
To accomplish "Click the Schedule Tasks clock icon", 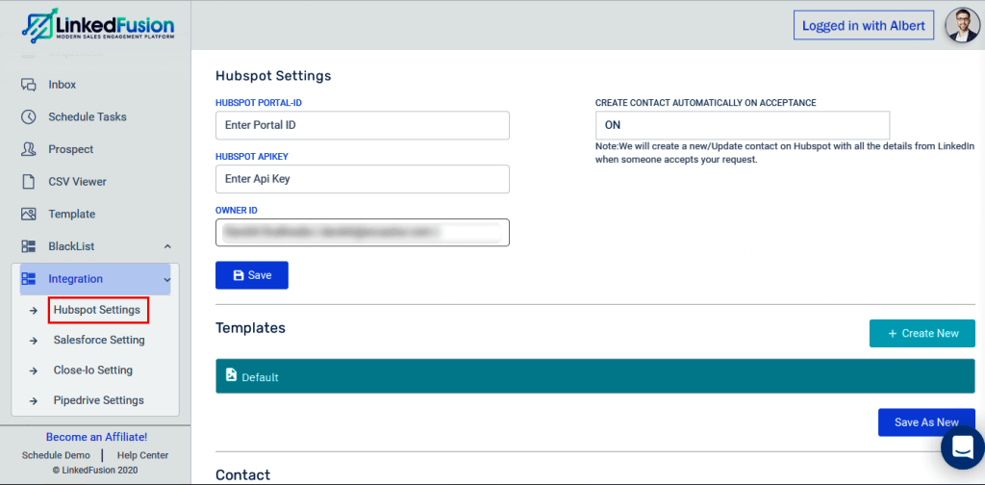I will pos(28,116).
